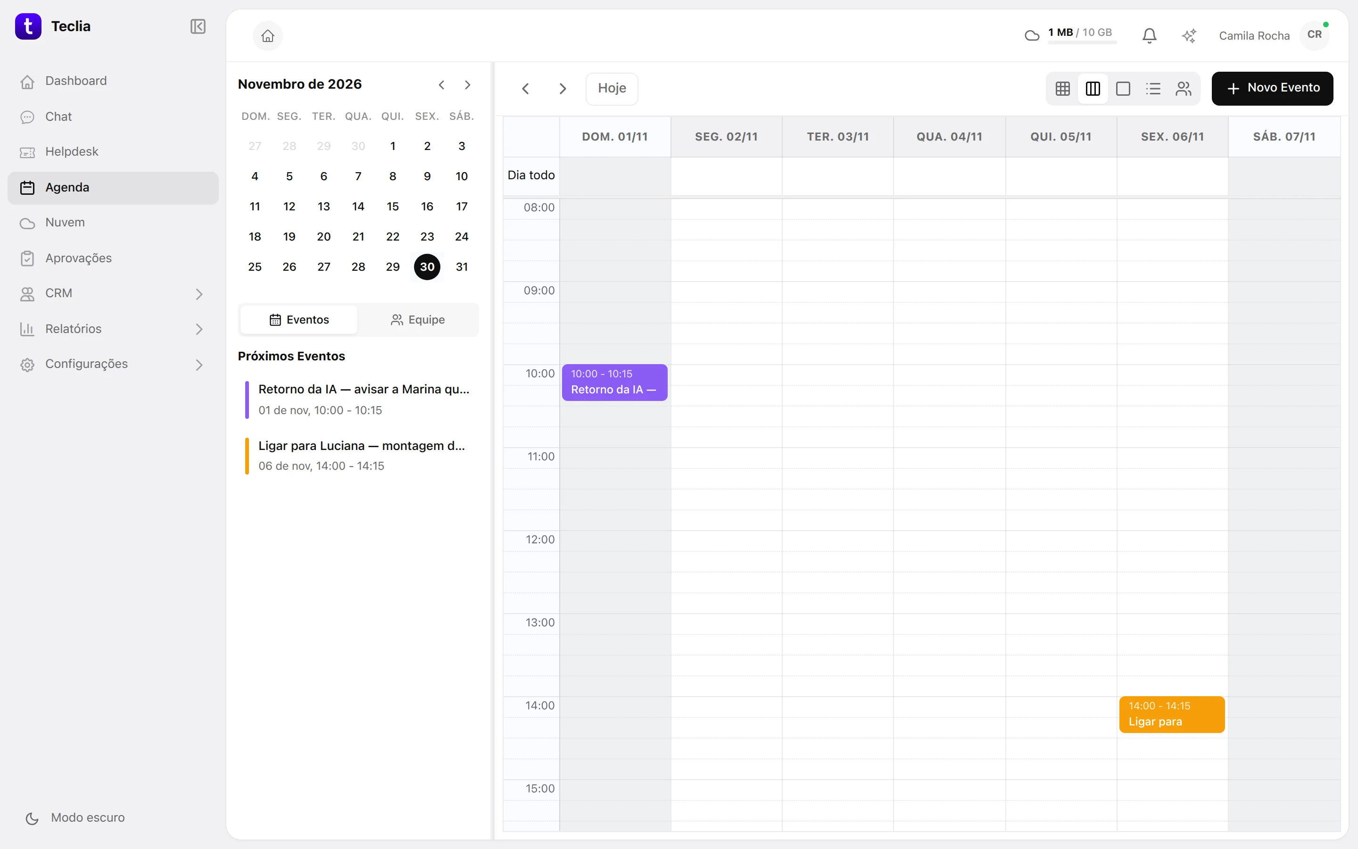
Task: Open upcoming event Ligar para Luciana
Action: click(x=359, y=455)
